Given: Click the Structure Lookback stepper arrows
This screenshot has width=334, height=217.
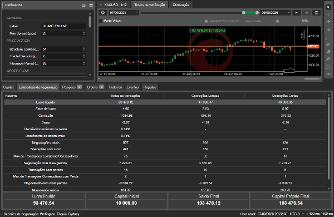Looking at the screenshot, I should pos(83,49).
